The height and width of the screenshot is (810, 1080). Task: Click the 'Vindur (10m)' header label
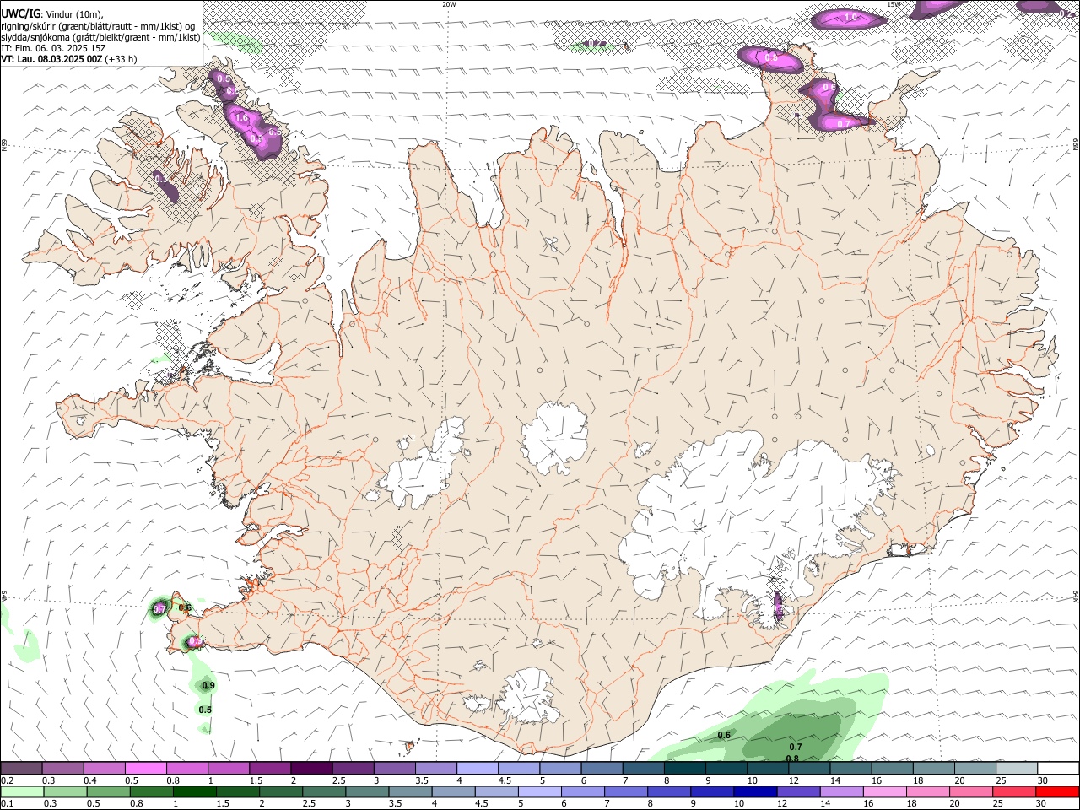point(74,14)
